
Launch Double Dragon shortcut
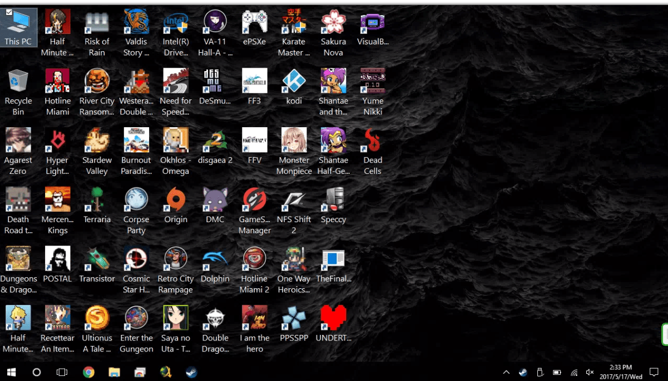(x=215, y=318)
